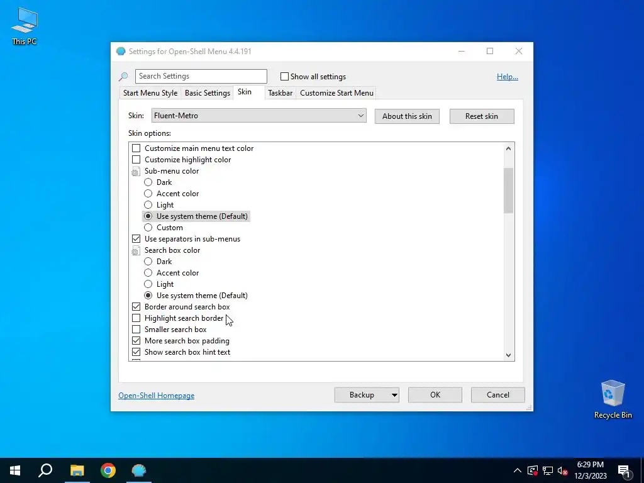This screenshot has height=483, width=644.
Task: Click Open-Shell shell icon in taskbar
Action: (139, 470)
